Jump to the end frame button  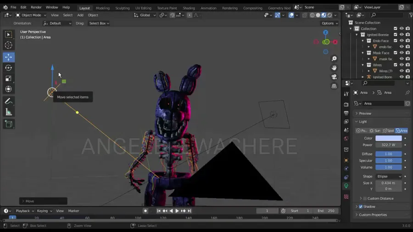[190, 211]
